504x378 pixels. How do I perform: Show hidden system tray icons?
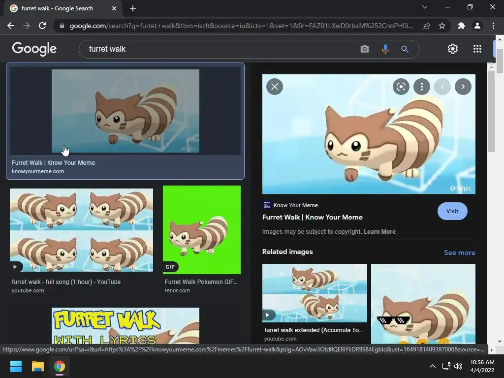pyautogui.click(x=433, y=366)
